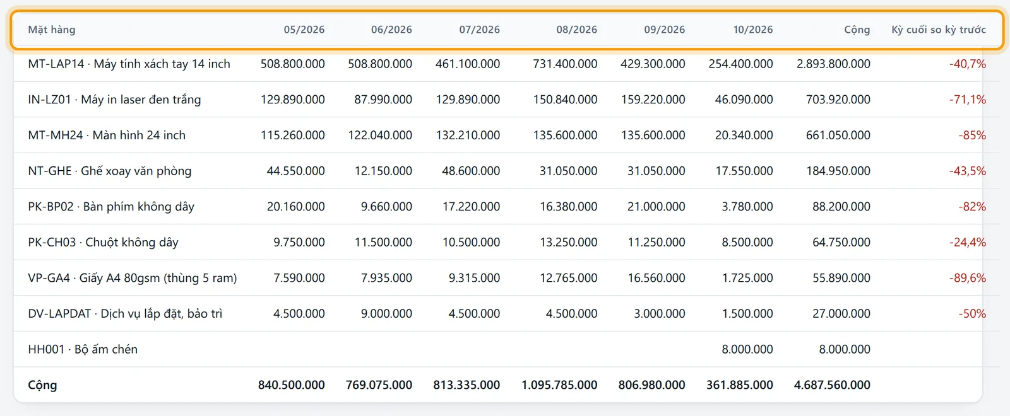Select the -89,6% change value

click(968, 278)
